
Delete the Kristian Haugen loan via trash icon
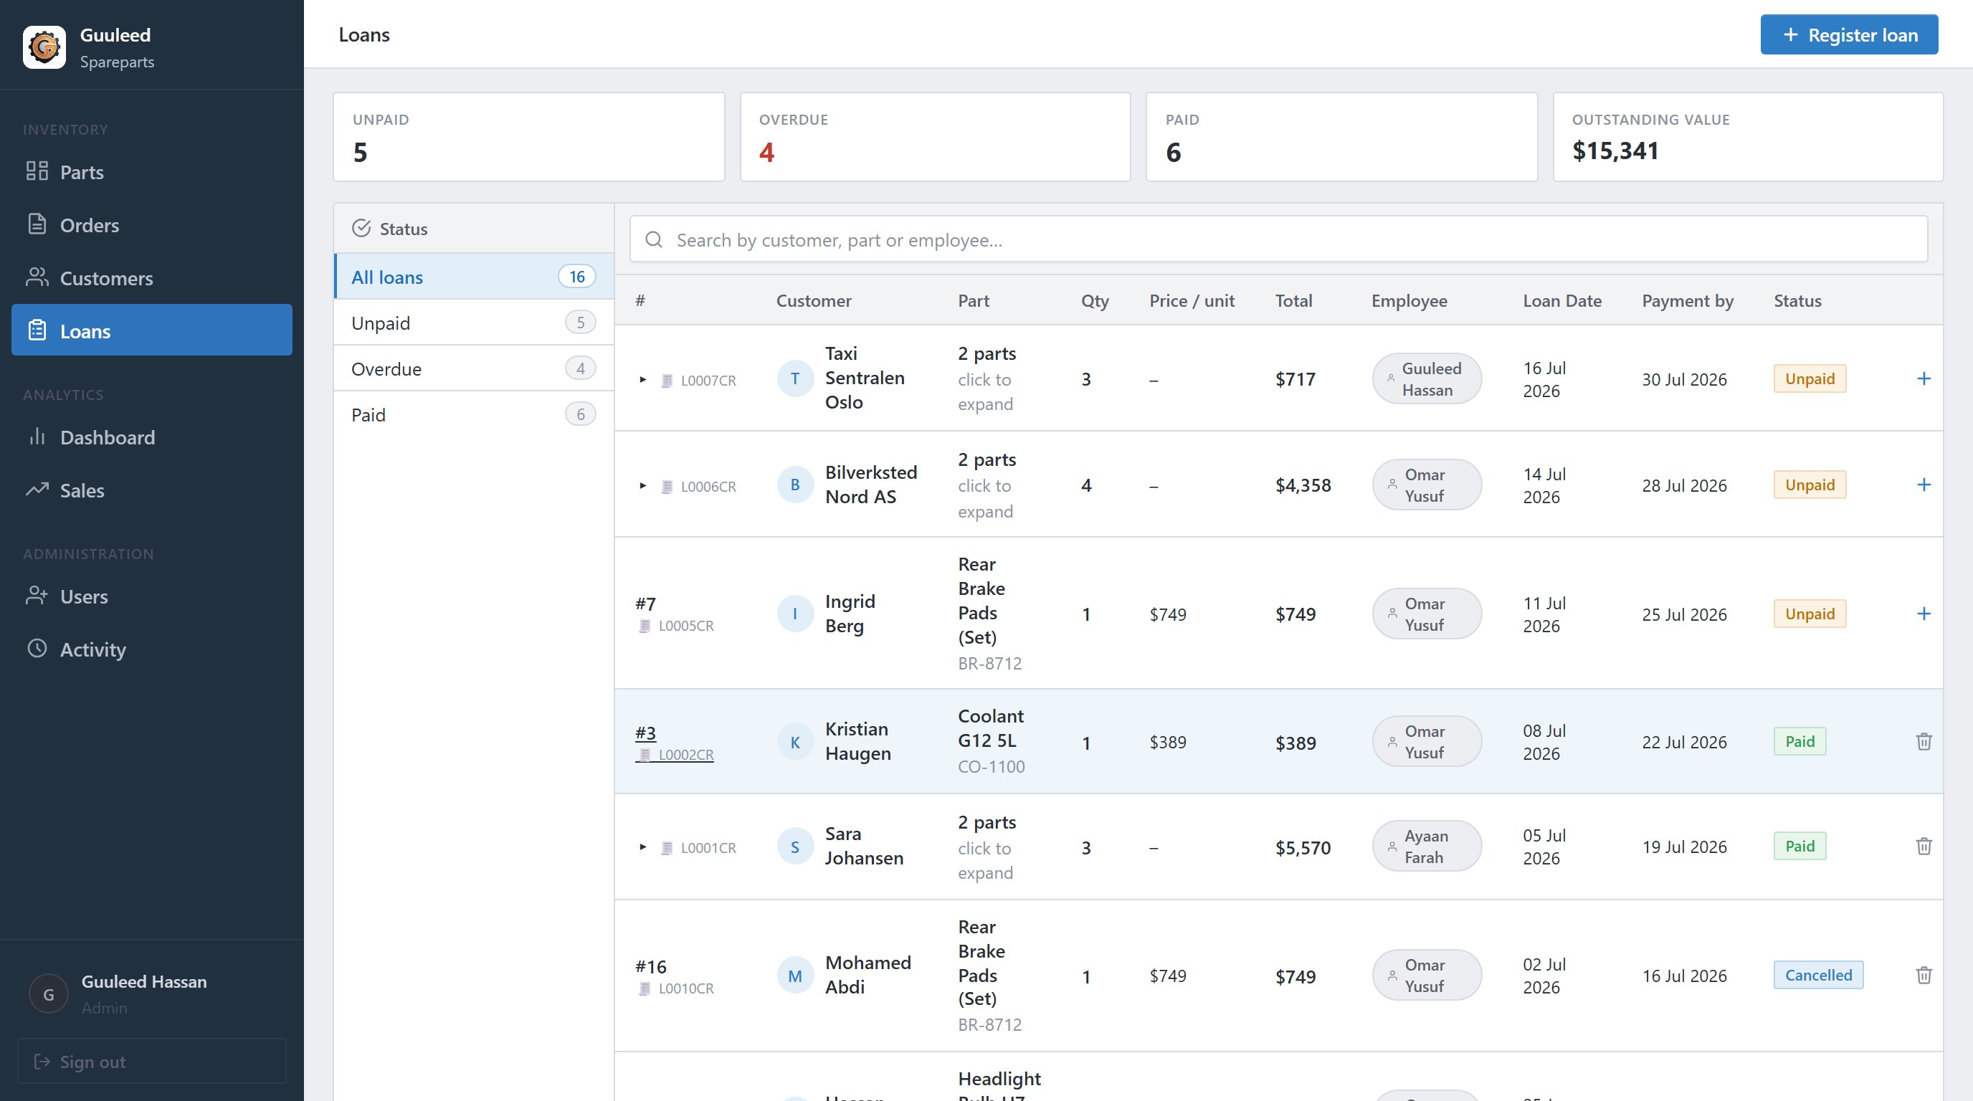1924,741
